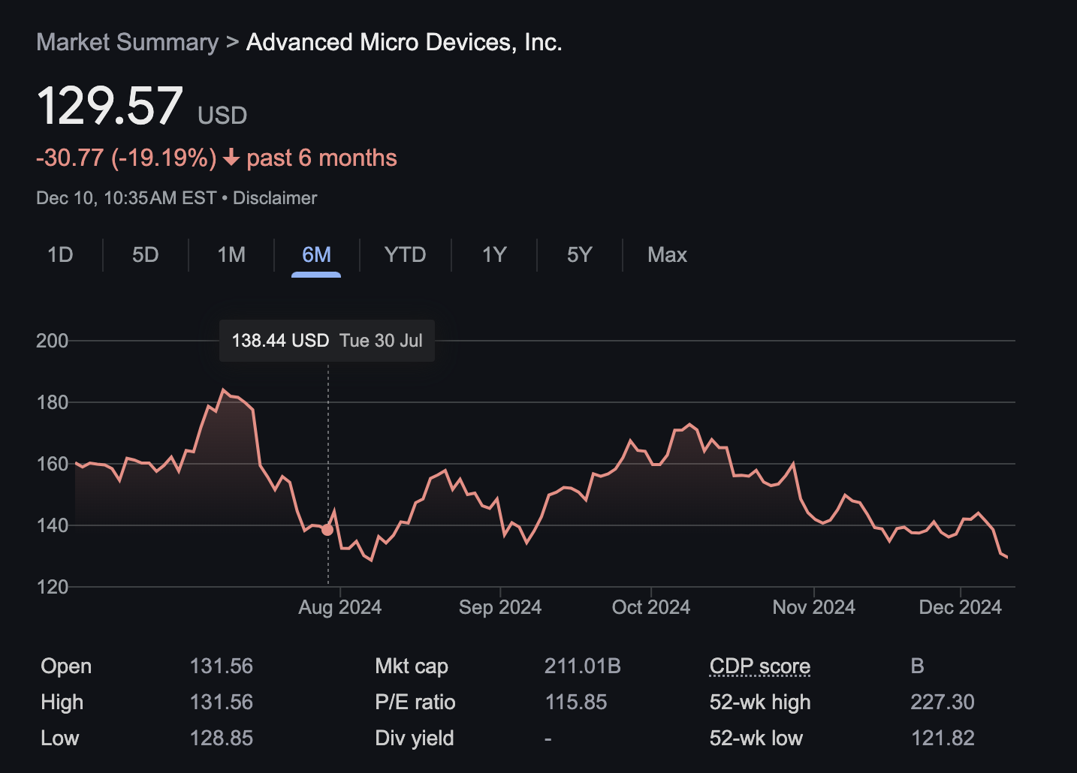1077x773 pixels.
Task: Click the CDP score underlined label
Action: pyautogui.click(x=759, y=666)
